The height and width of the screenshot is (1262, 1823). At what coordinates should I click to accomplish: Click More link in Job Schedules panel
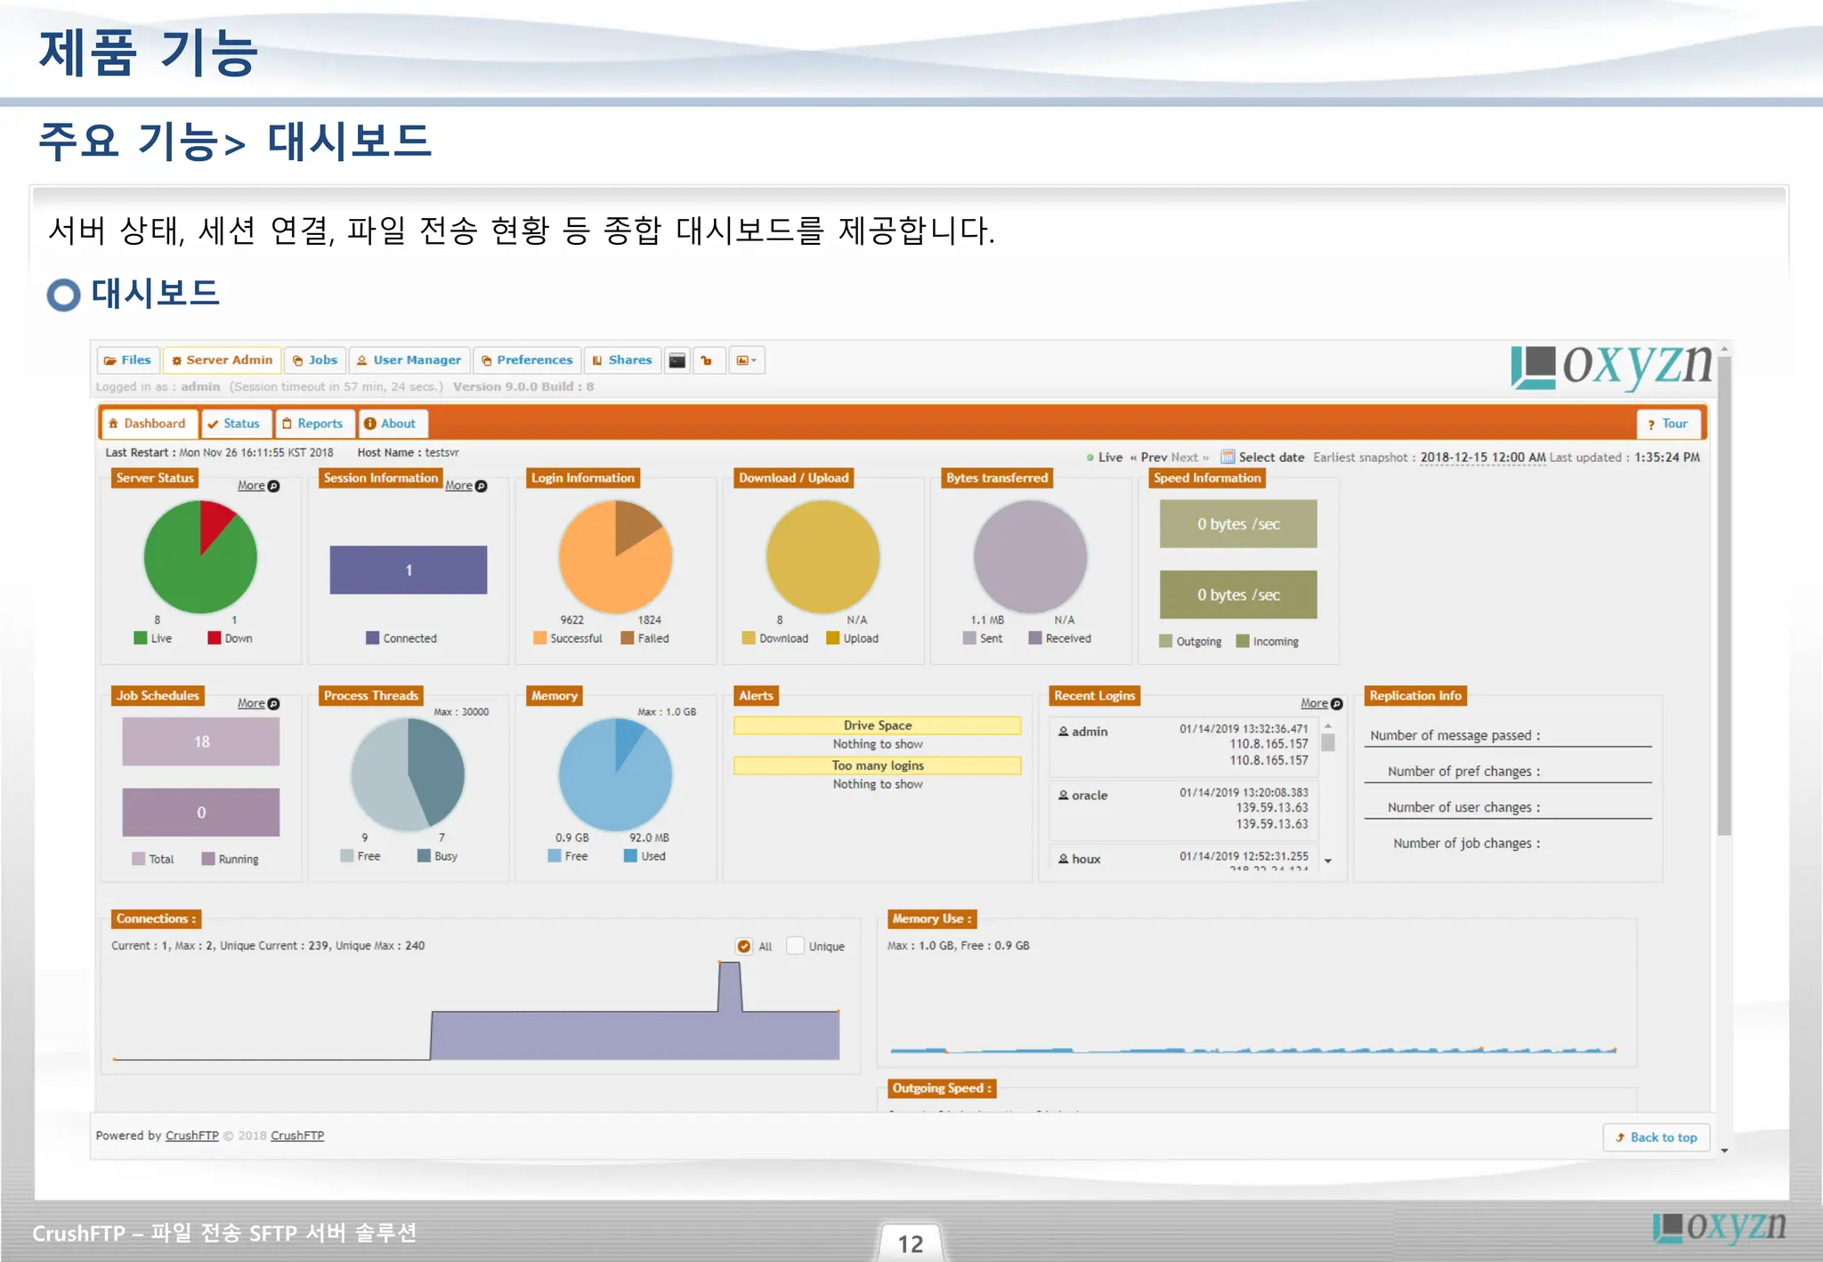click(251, 703)
